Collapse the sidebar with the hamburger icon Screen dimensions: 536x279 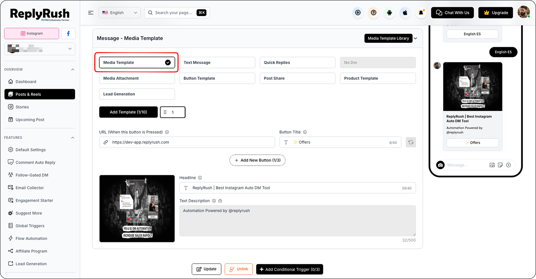click(91, 13)
